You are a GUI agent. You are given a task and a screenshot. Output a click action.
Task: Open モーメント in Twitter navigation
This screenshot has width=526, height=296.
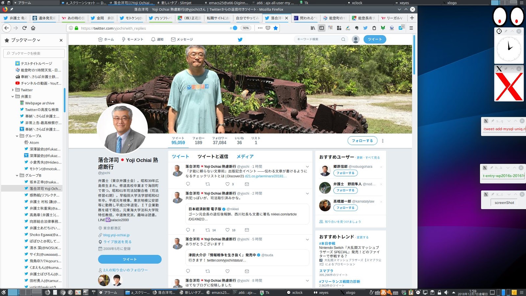click(x=132, y=39)
